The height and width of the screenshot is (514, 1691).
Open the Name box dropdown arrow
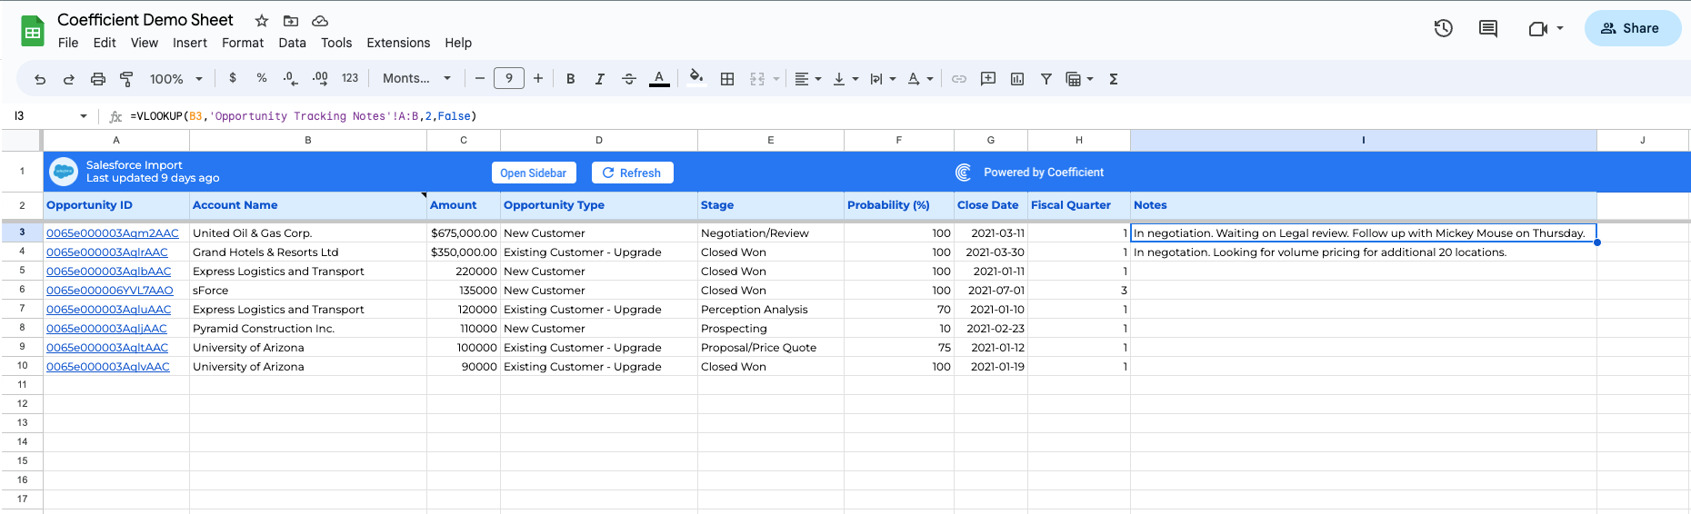click(x=84, y=116)
